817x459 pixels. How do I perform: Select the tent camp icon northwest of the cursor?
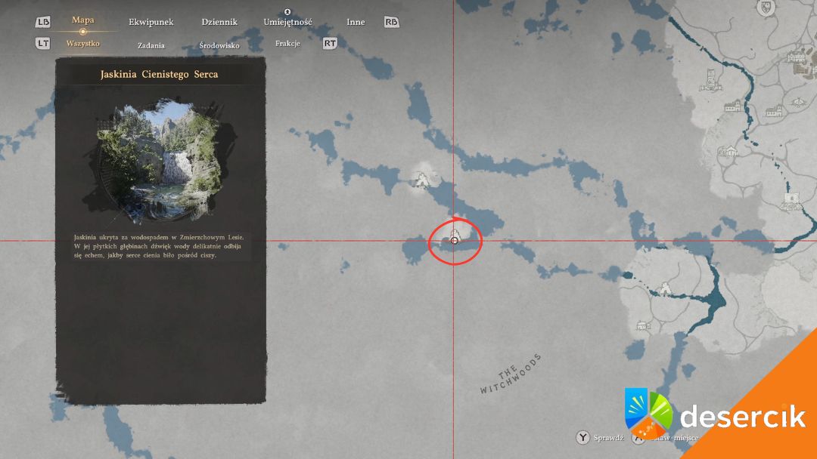[421, 179]
